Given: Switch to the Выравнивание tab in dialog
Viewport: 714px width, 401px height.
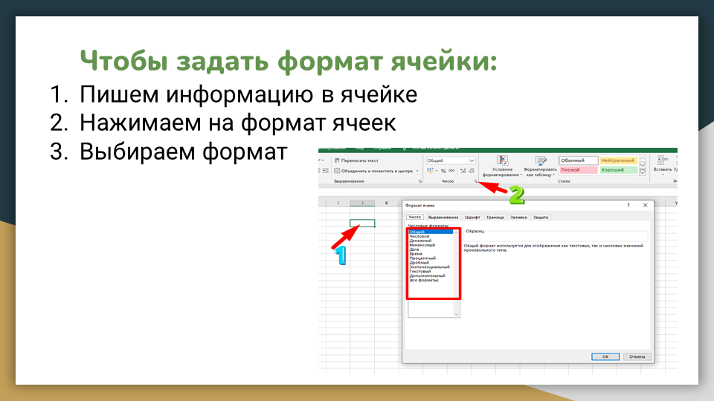Looking at the screenshot, I should point(443,218).
